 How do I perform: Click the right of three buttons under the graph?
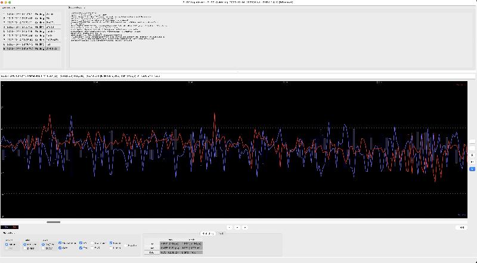tap(245, 227)
